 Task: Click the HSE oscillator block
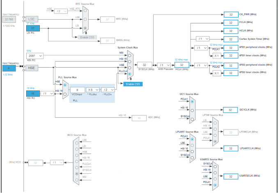click(x=32, y=68)
